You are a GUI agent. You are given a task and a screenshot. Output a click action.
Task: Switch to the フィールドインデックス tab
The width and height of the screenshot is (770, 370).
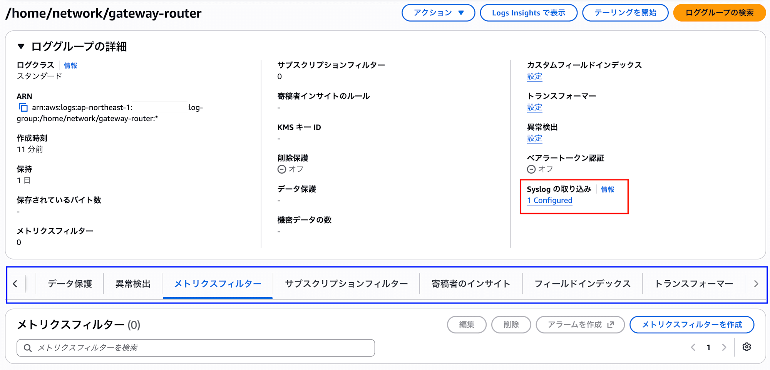(583, 284)
